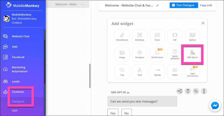224x116 pixels.
Task: Close the Add widget panel
Action: pos(203,23)
